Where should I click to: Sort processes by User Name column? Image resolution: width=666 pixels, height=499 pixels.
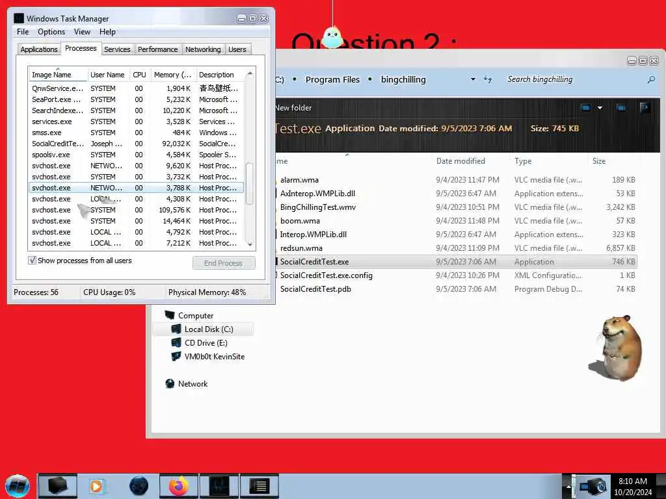[x=107, y=75]
